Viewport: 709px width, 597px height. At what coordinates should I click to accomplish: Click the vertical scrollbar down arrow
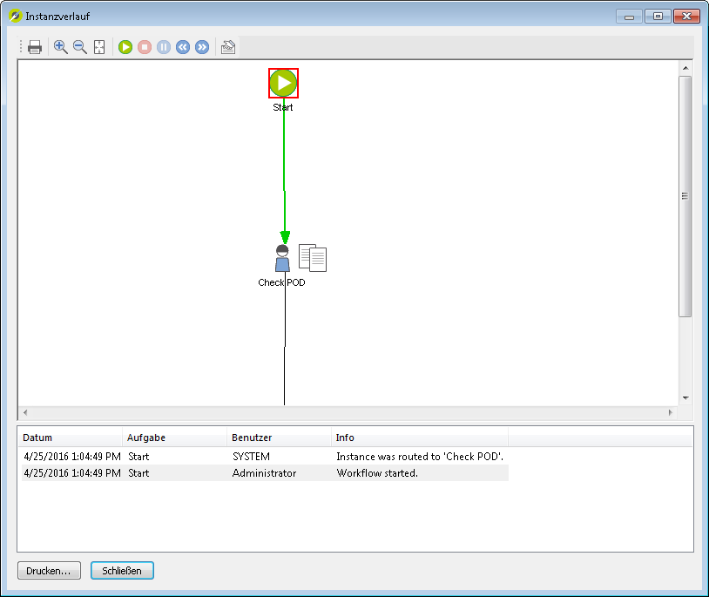point(685,398)
